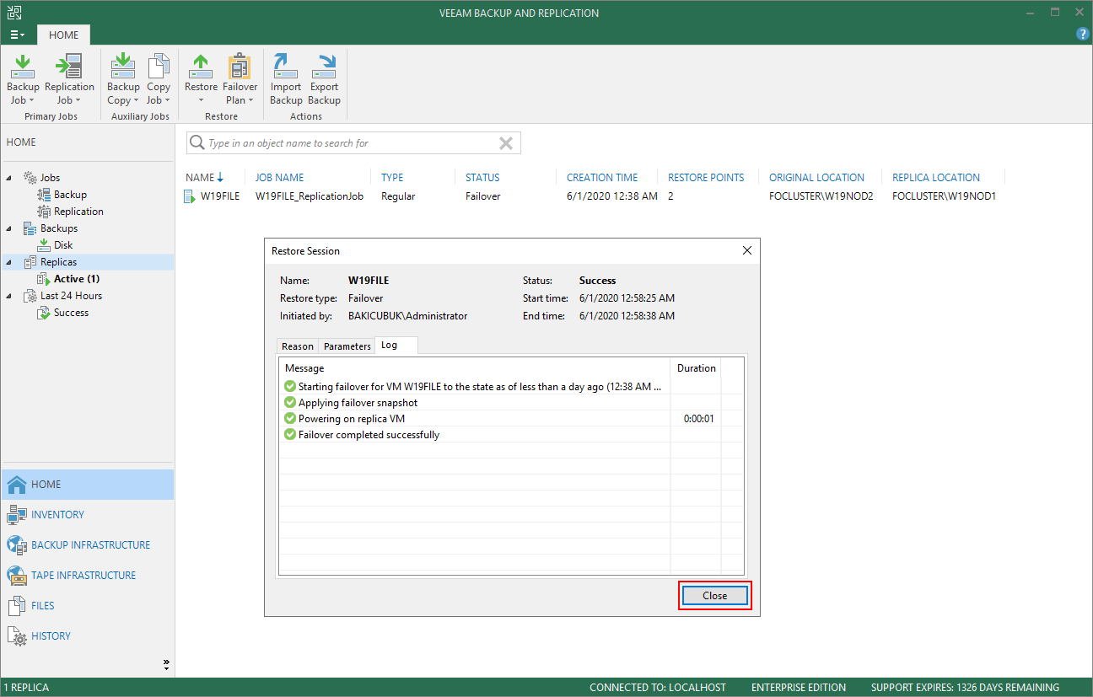Clear the search box with X

point(506,143)
